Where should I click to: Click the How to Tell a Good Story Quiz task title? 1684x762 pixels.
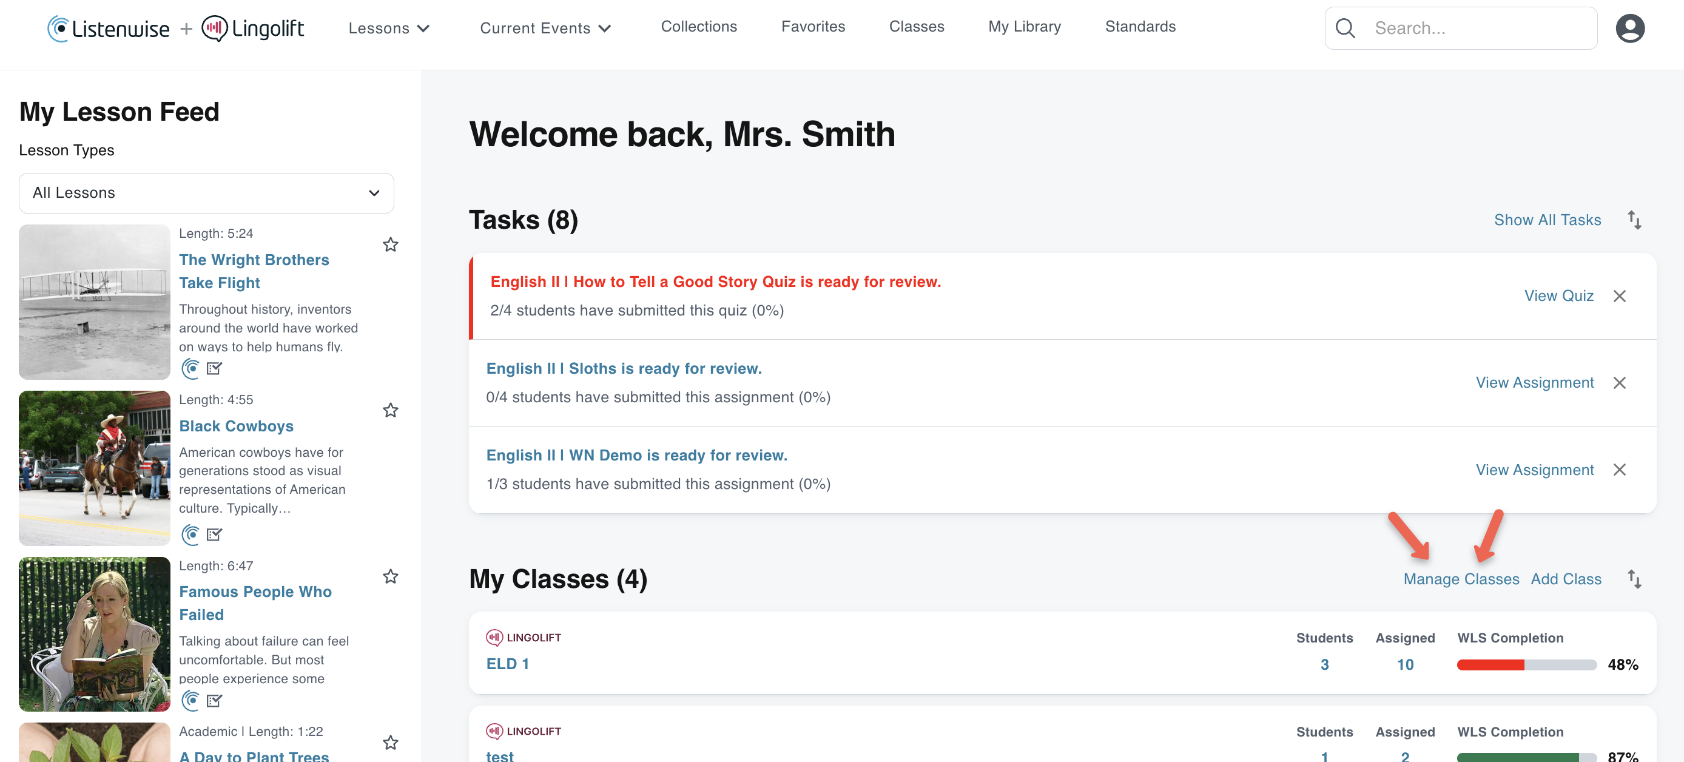click(x=716, y=282)
